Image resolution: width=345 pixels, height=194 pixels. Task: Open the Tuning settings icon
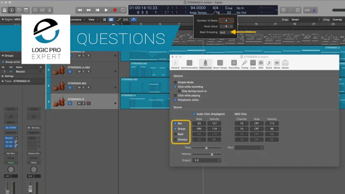click(x=244, y=64)
